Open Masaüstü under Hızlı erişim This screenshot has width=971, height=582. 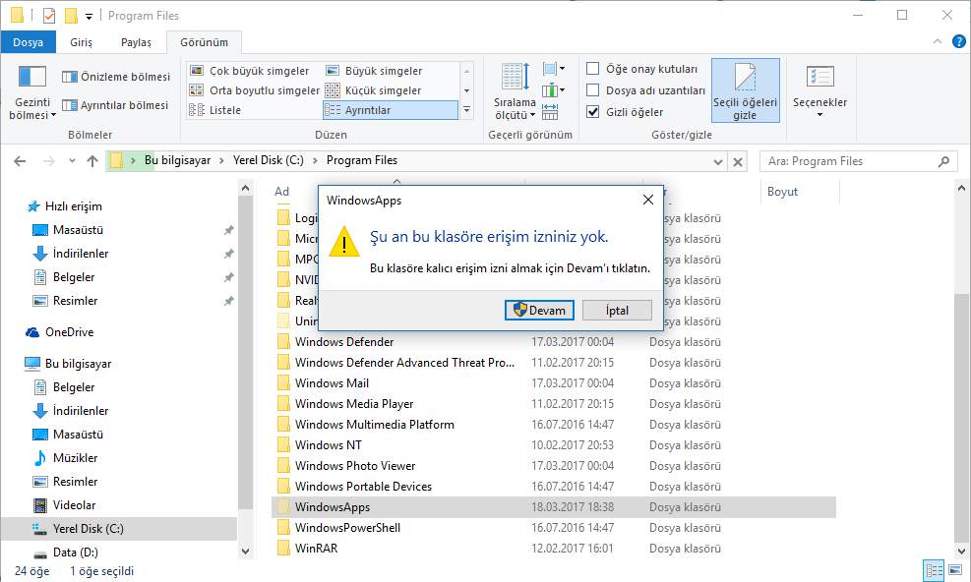coord(78,230)
